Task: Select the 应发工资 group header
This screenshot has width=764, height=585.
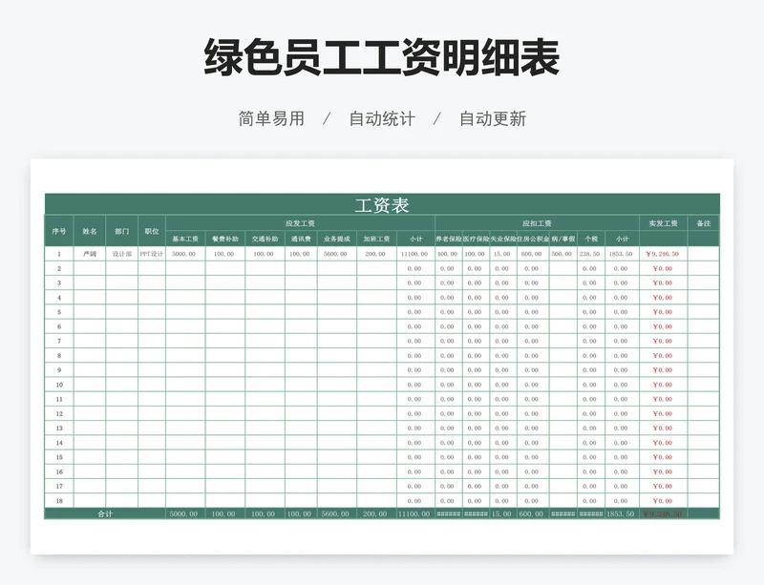Action: [x=300, y=223]
